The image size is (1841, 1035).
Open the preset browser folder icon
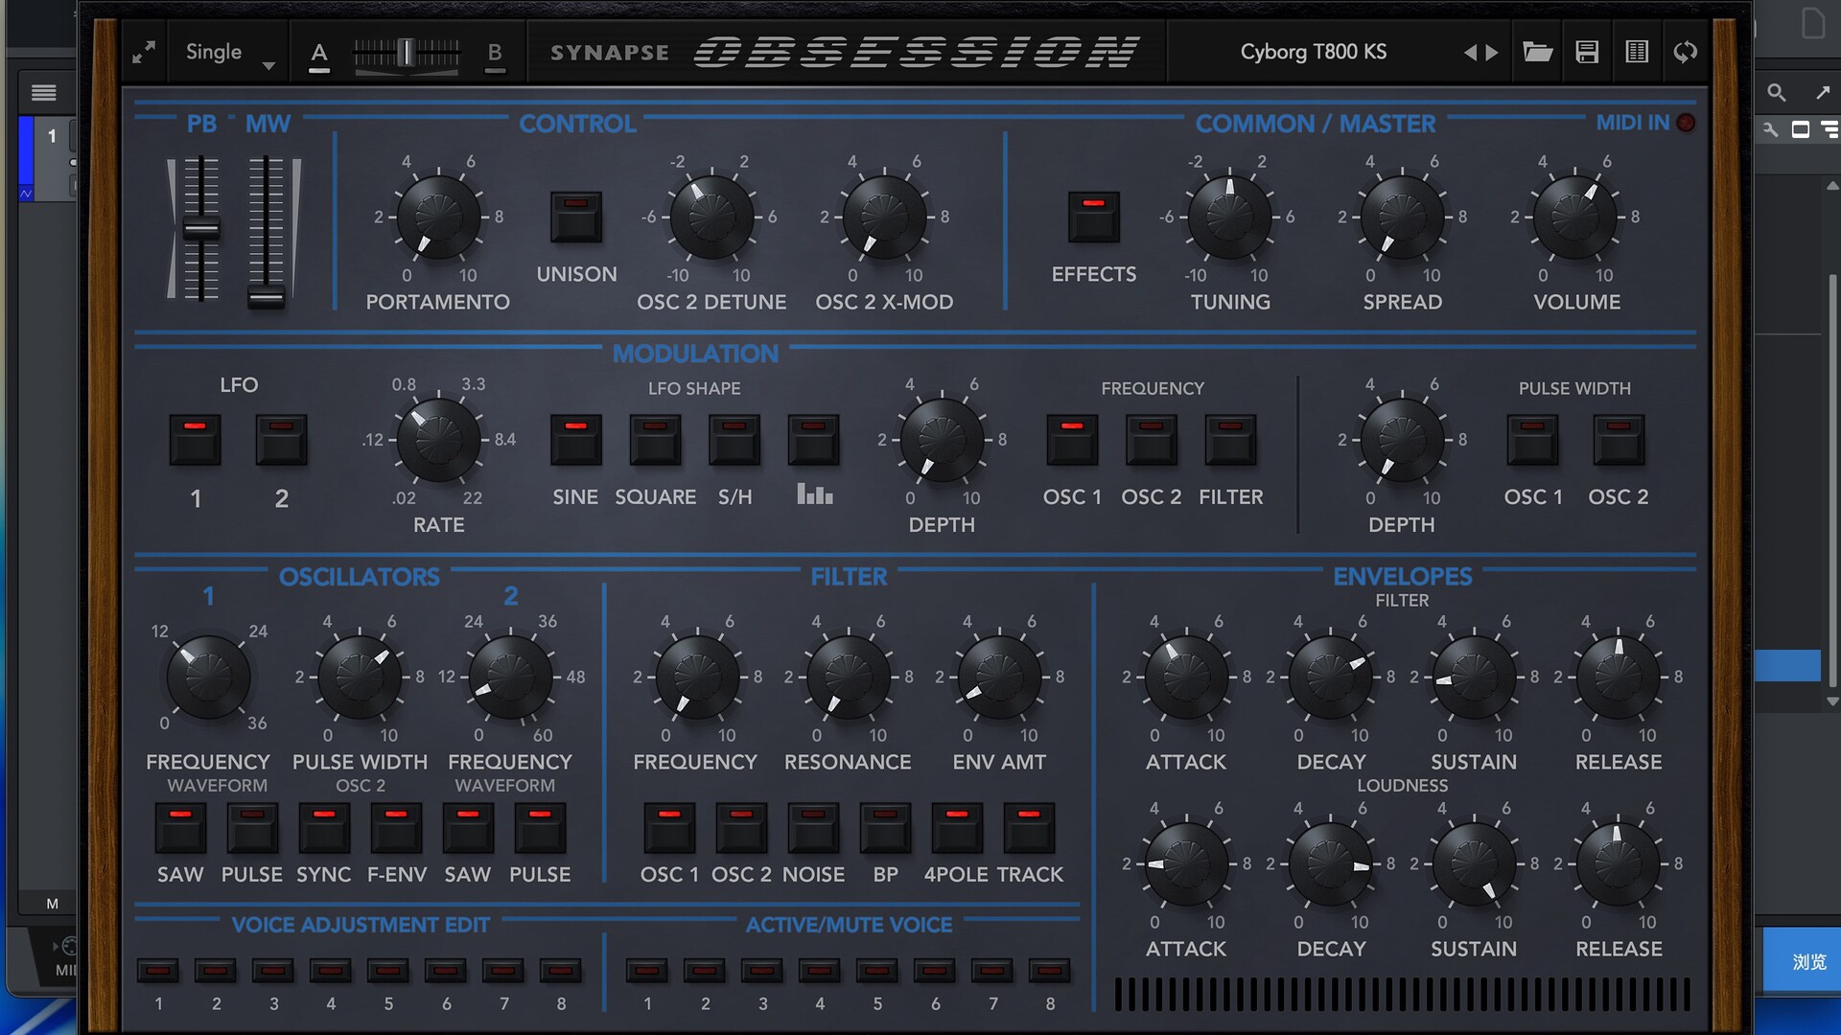[x=1537, y=52]
